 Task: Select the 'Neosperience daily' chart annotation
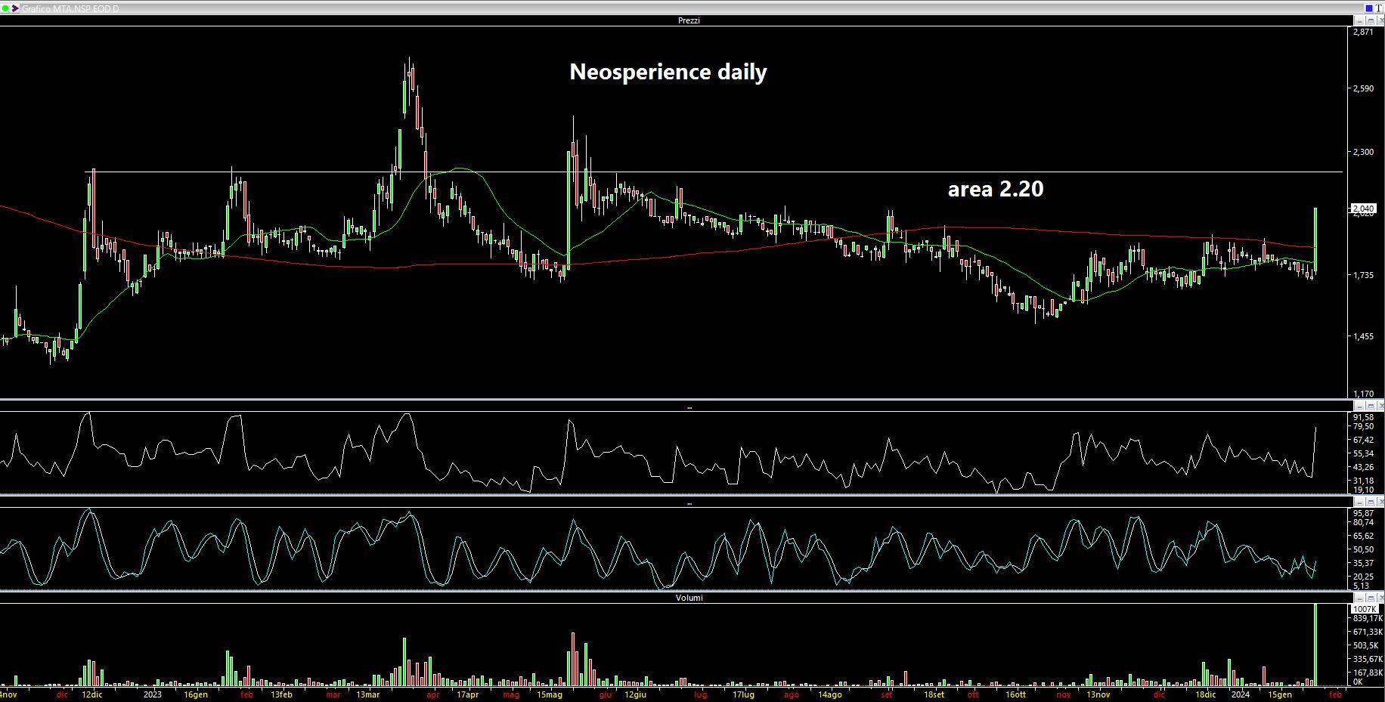point(668,72)
